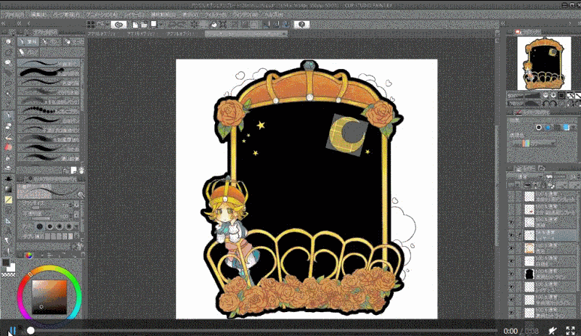Screen dimensions: 581x336
Task: Open the color wheel tab icon
Action: click(x=28, y=255)
